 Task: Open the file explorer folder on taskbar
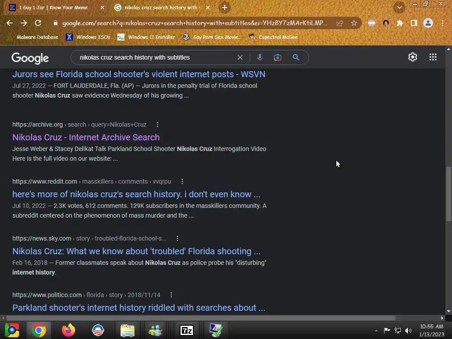click(127, 330)
